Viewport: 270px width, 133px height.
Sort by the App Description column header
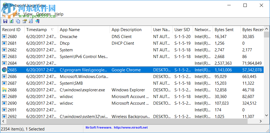coord(127,30)
